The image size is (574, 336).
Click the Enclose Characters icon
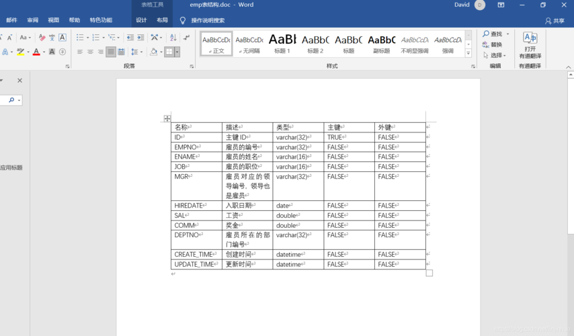click(x=63, y=52)
